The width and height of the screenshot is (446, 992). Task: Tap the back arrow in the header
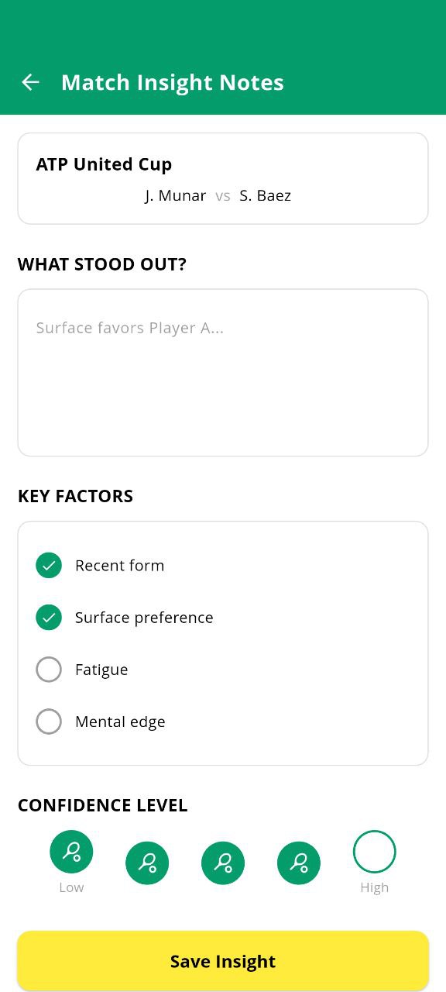(x=30, y=82)
